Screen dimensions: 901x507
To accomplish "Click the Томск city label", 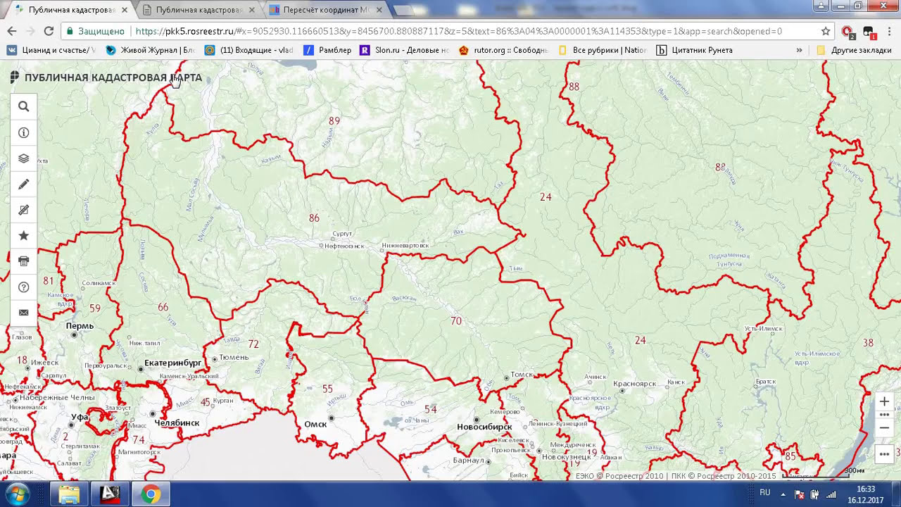I will [x=522, y=375].
